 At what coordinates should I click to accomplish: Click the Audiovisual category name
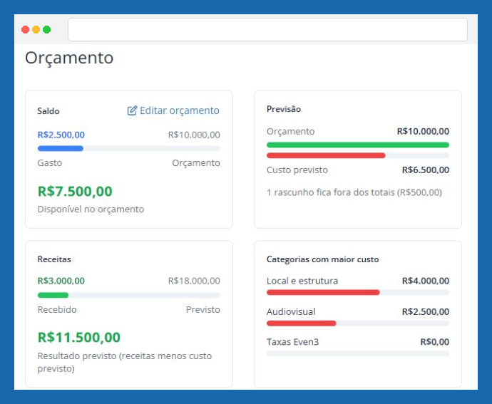(291, 312)
